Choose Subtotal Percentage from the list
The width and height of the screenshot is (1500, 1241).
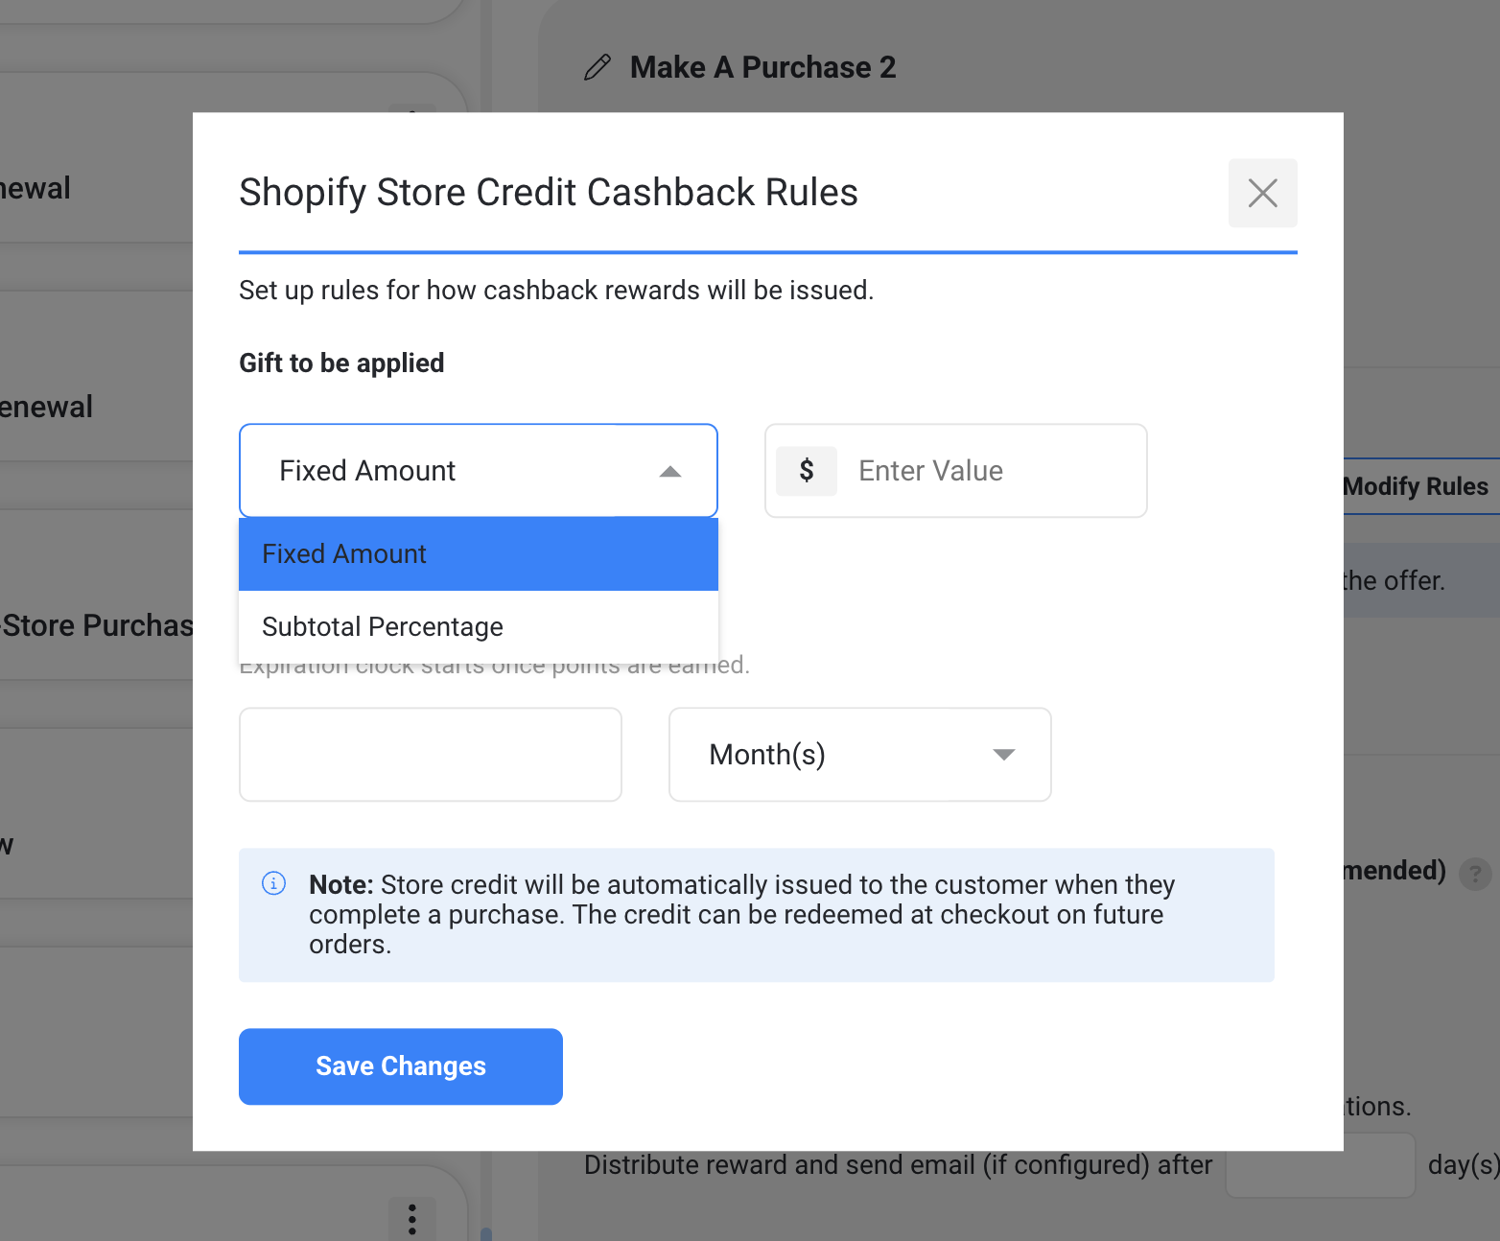coord(478,627)
